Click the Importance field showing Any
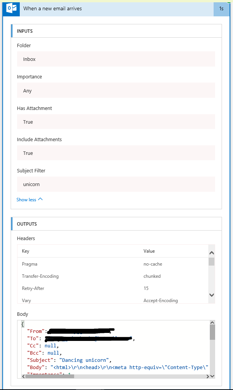233x390 pixels. coord(116,91)
